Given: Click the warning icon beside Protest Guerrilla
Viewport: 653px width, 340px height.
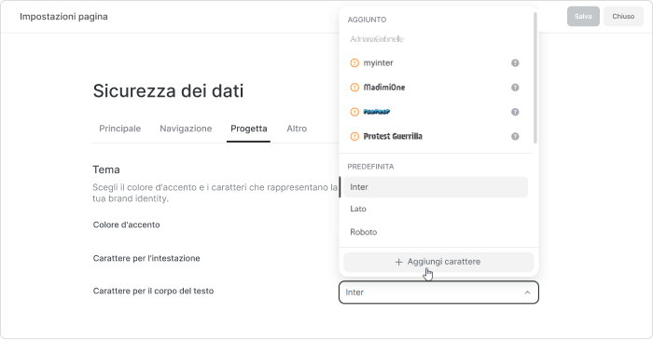Looking at the screenshot, I should coord(354,136).
